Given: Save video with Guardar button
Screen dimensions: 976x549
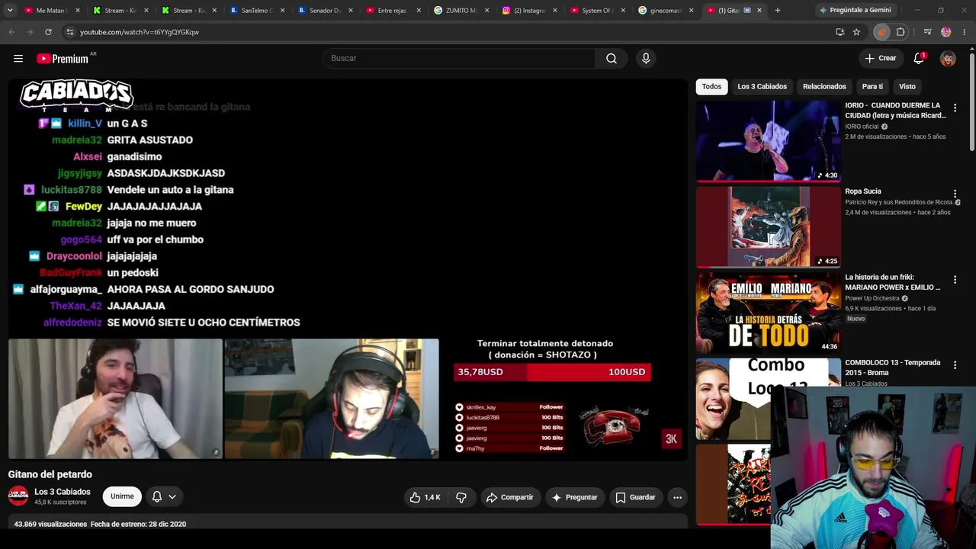Looking at the screenshot, I should point(635,497).
